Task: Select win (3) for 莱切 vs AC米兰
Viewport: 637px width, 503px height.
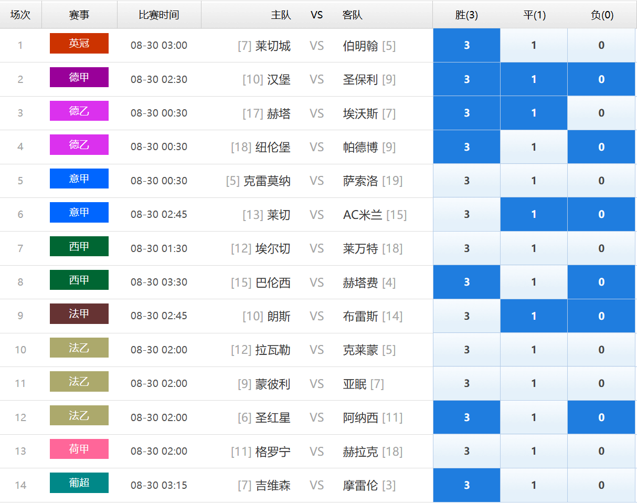Action: click(x=466, y=214)
